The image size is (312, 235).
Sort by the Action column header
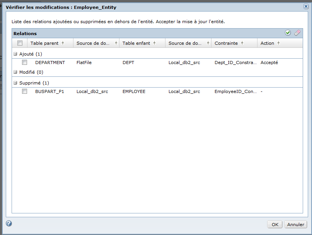(x=267, y=43)
